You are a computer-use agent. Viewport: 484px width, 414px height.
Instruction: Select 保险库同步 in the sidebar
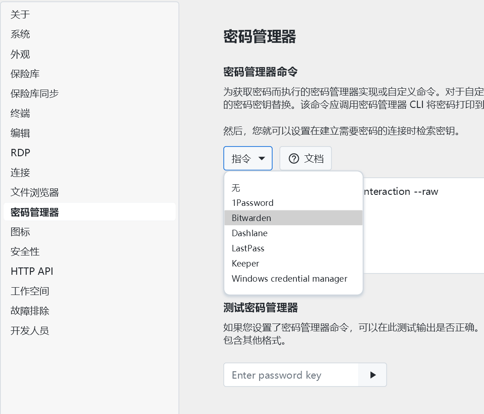click(90, 93)
